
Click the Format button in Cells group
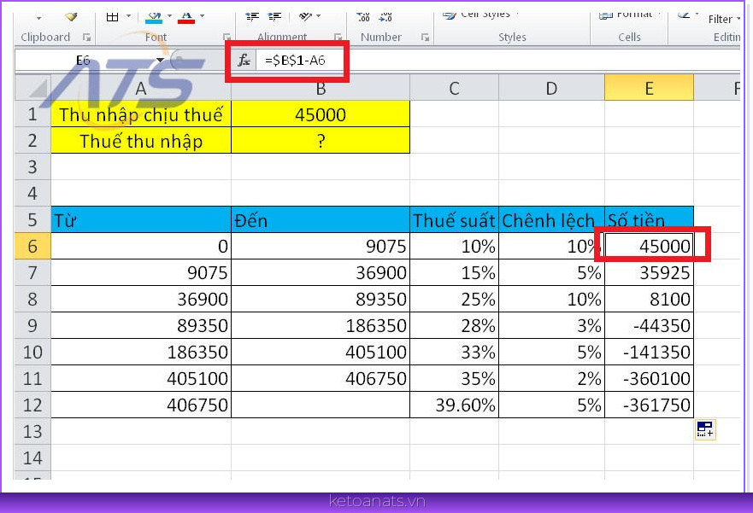(630, 15)
